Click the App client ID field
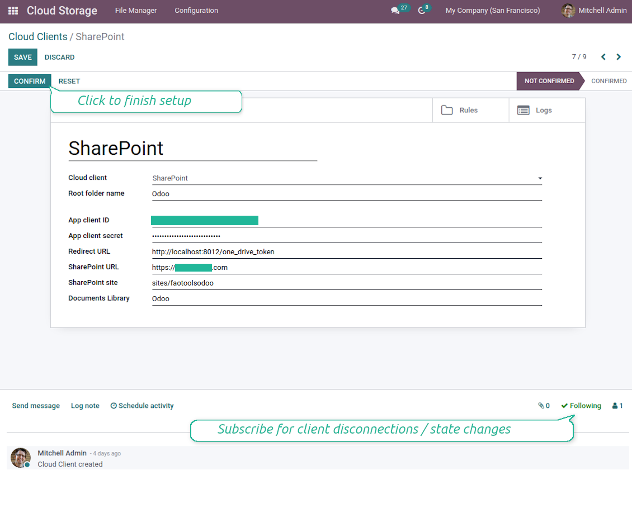 tap(347, 220)
